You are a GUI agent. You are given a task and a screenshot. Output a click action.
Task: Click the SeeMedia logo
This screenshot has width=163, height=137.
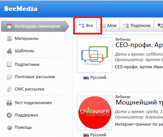(x=21, y=9)
